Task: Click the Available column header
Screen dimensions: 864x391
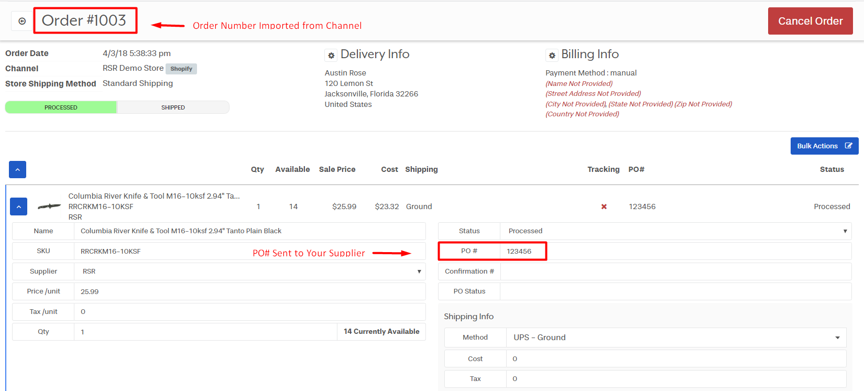Action: (x=292, y=169)
